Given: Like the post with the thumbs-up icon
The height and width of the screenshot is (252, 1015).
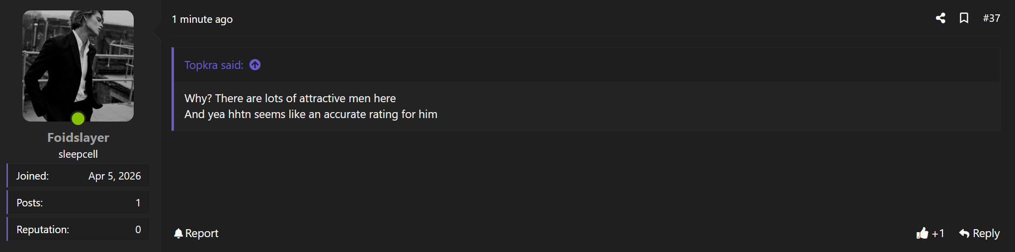Looking at the screenshot, I should point(922,233).
